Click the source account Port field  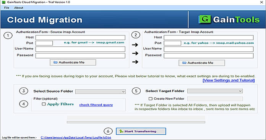pyautogui.click(x=44, y=43)
